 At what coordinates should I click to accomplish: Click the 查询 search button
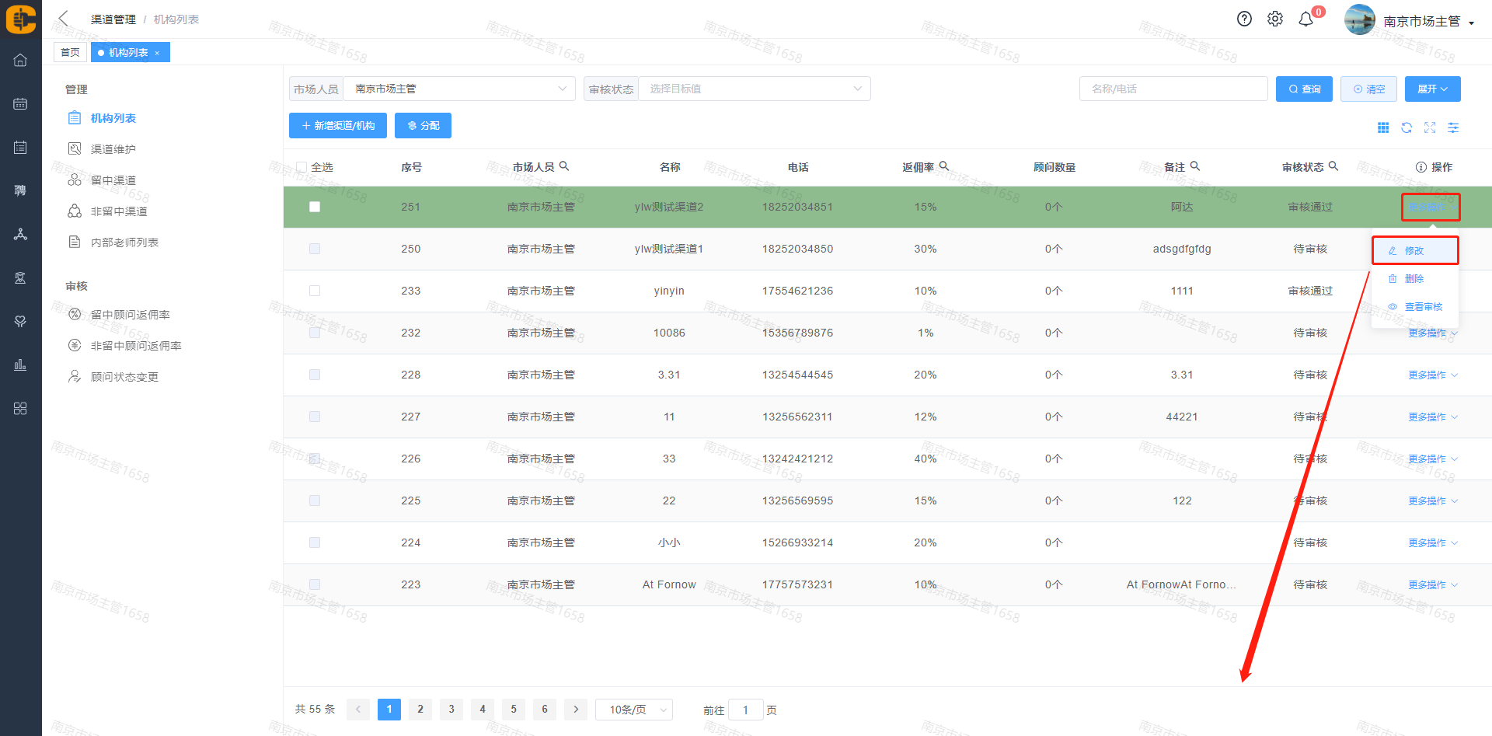(x=1304, y=89)
